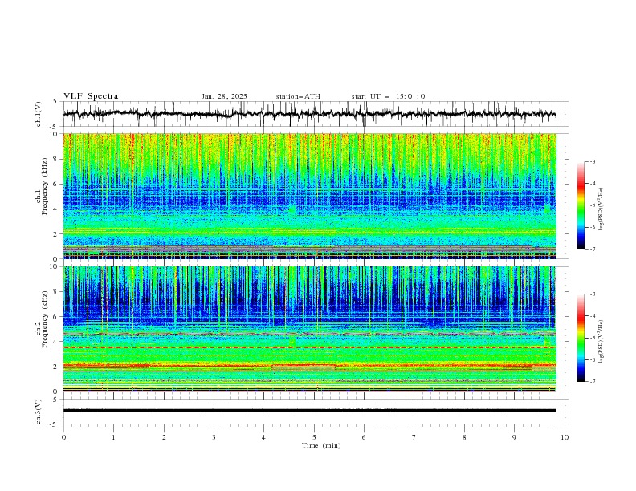Click the "6" kHz tick of ch.2 spectrogram

coord(56,317)
